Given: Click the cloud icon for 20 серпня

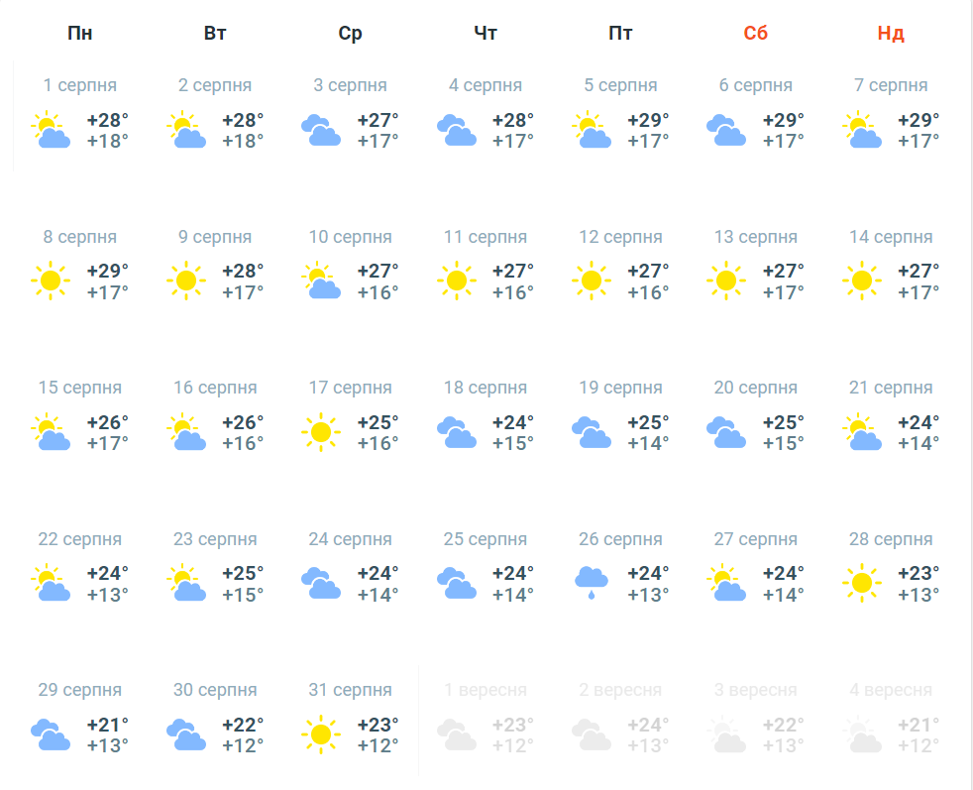Looking at the screenshot, I should [726, 431].
